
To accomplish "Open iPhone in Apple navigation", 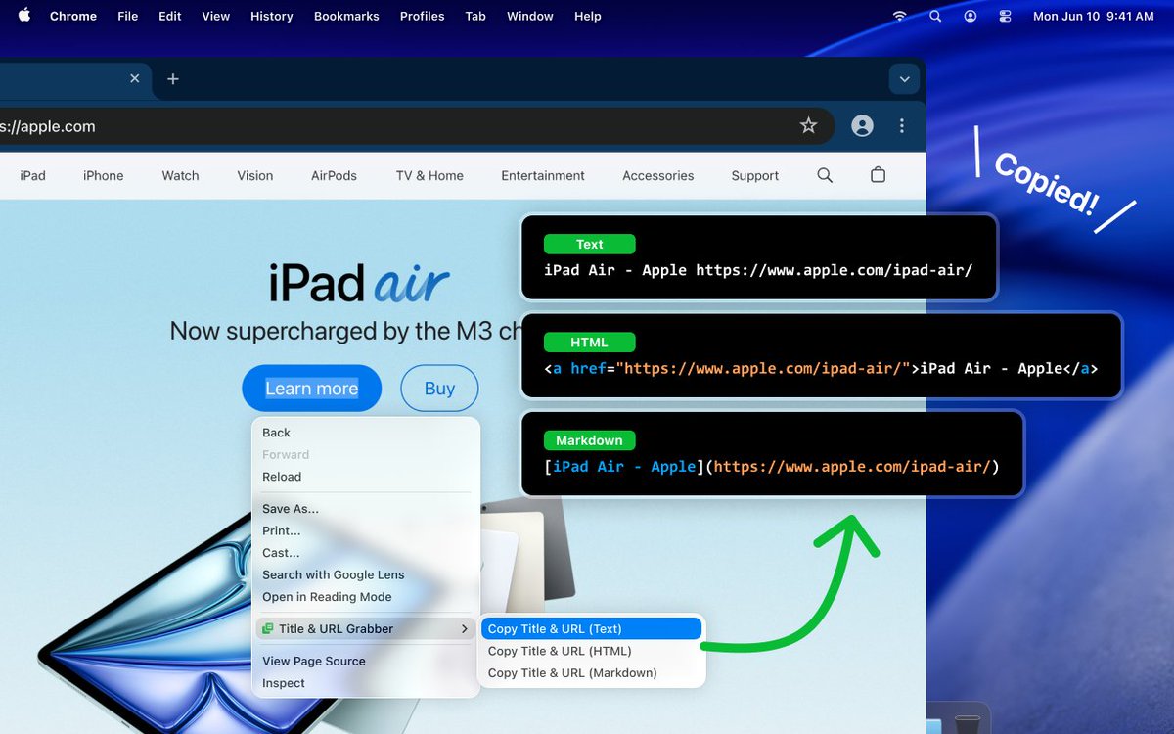I will click(x=104, y=176).
